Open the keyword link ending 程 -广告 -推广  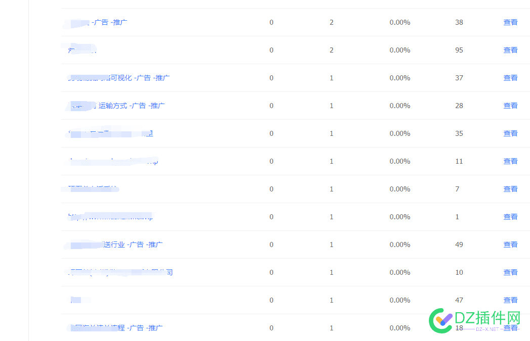pos(115,328)
